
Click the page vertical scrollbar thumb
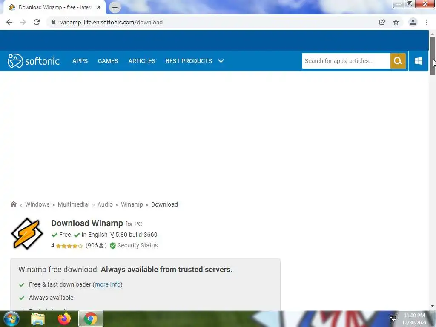tap(432, 56)
